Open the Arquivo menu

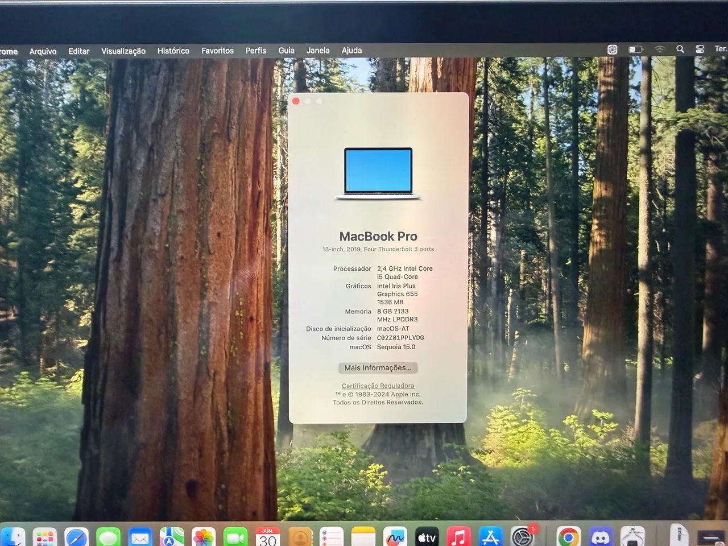pos(43,51)
